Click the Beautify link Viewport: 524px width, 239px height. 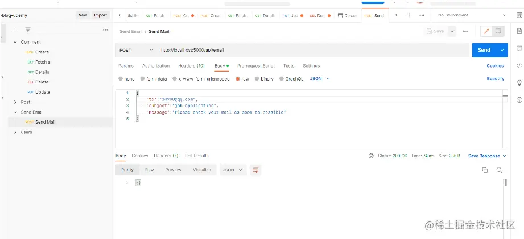click(495, 79)
